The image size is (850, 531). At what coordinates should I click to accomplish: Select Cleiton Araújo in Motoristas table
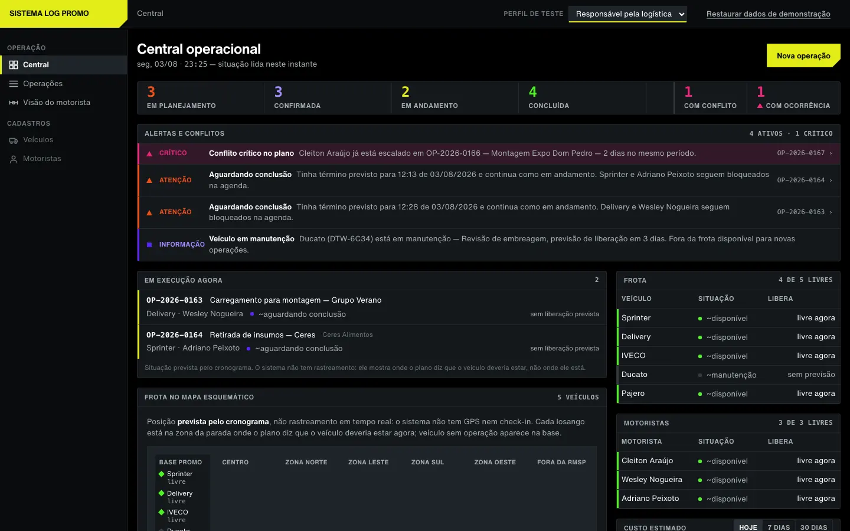(x=728, y=461)
